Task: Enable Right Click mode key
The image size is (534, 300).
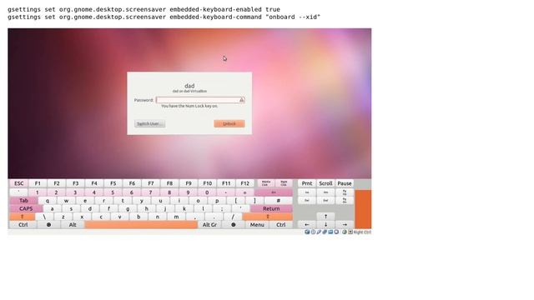Action: (x=284, y=183)
